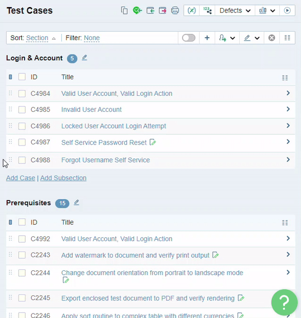Viewport: 301px width, 318px height.
Task: Click the plus add icon in filter bar
Action: [x=207, y=38]
